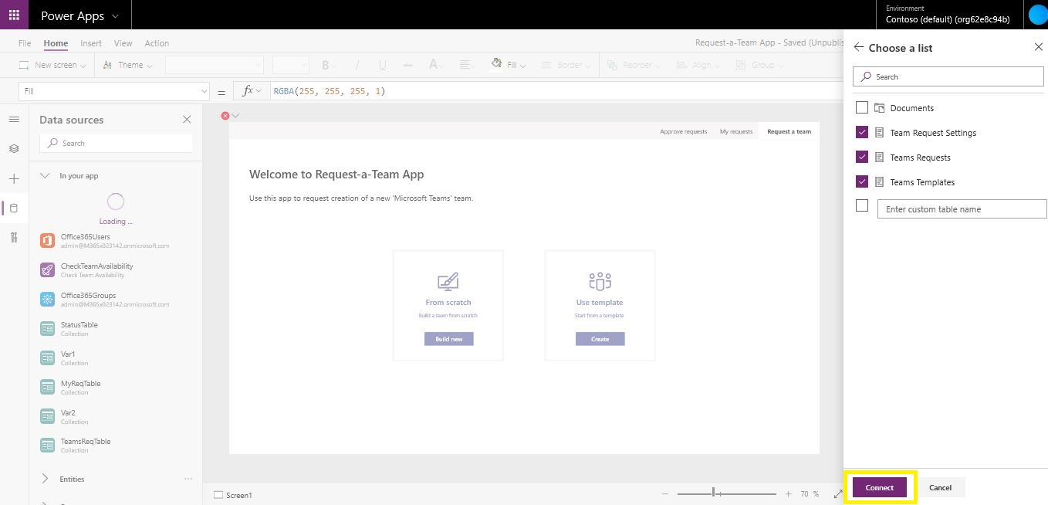Viewport: 1048px width, 505px height.
Task: Click the Var1 collection icon
Action: coord(47,358)
